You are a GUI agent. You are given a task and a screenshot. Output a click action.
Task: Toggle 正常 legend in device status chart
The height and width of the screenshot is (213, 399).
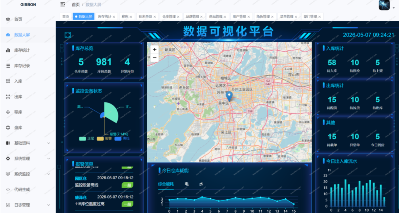[86, 139]
